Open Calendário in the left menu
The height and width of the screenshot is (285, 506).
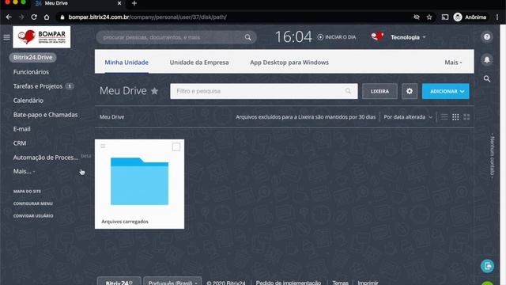(28, 101)
